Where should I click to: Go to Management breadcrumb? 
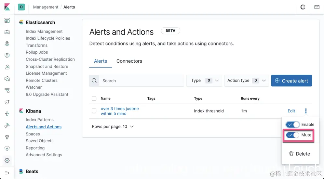pos(46,7)
